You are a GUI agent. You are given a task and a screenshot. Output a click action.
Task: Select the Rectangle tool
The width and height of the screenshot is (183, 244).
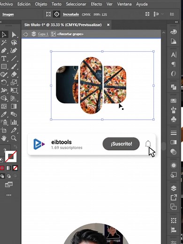pos(4,67)
